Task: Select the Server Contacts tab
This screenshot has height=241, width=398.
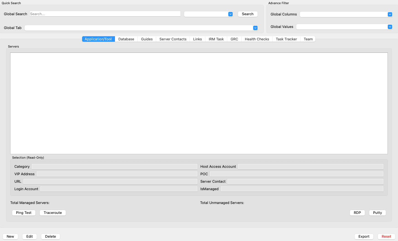Action: pyautogui.click(x=173, y=39)
